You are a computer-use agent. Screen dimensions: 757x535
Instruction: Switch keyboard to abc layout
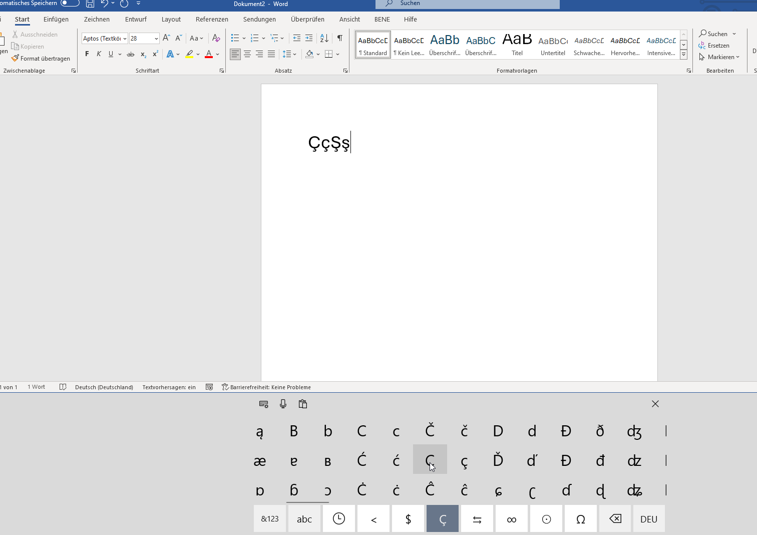[x=304, y=518]
